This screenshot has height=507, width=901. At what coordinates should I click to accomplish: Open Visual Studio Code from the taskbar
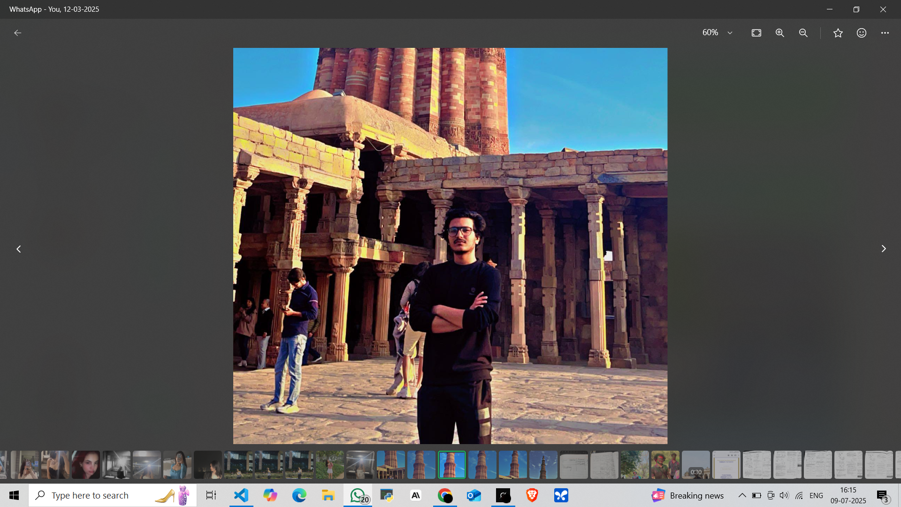(241, 495)
